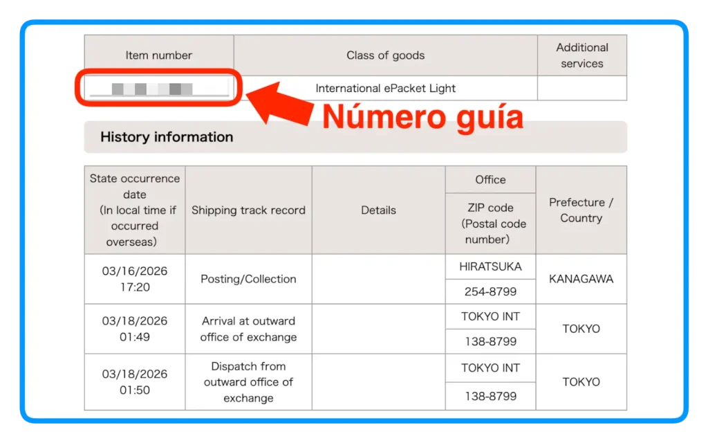Click the 03/18/2026 01:50 date cell
708x443 pixels.
135,382
